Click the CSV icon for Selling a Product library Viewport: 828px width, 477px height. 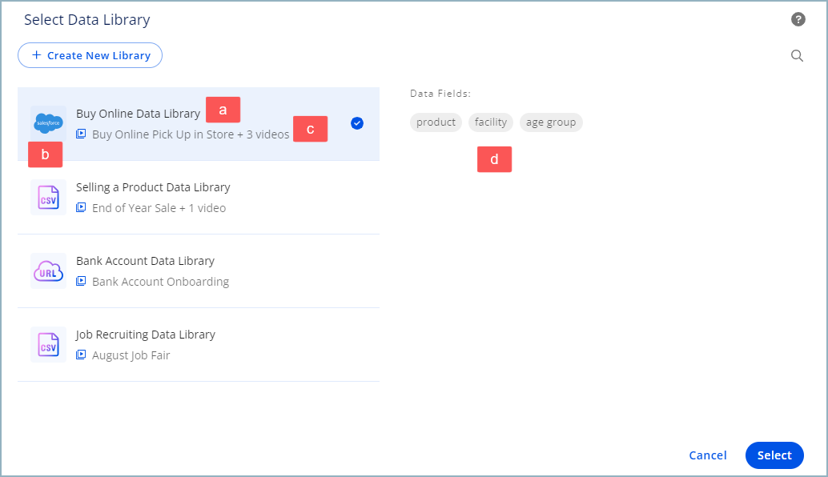coord(49,198)
